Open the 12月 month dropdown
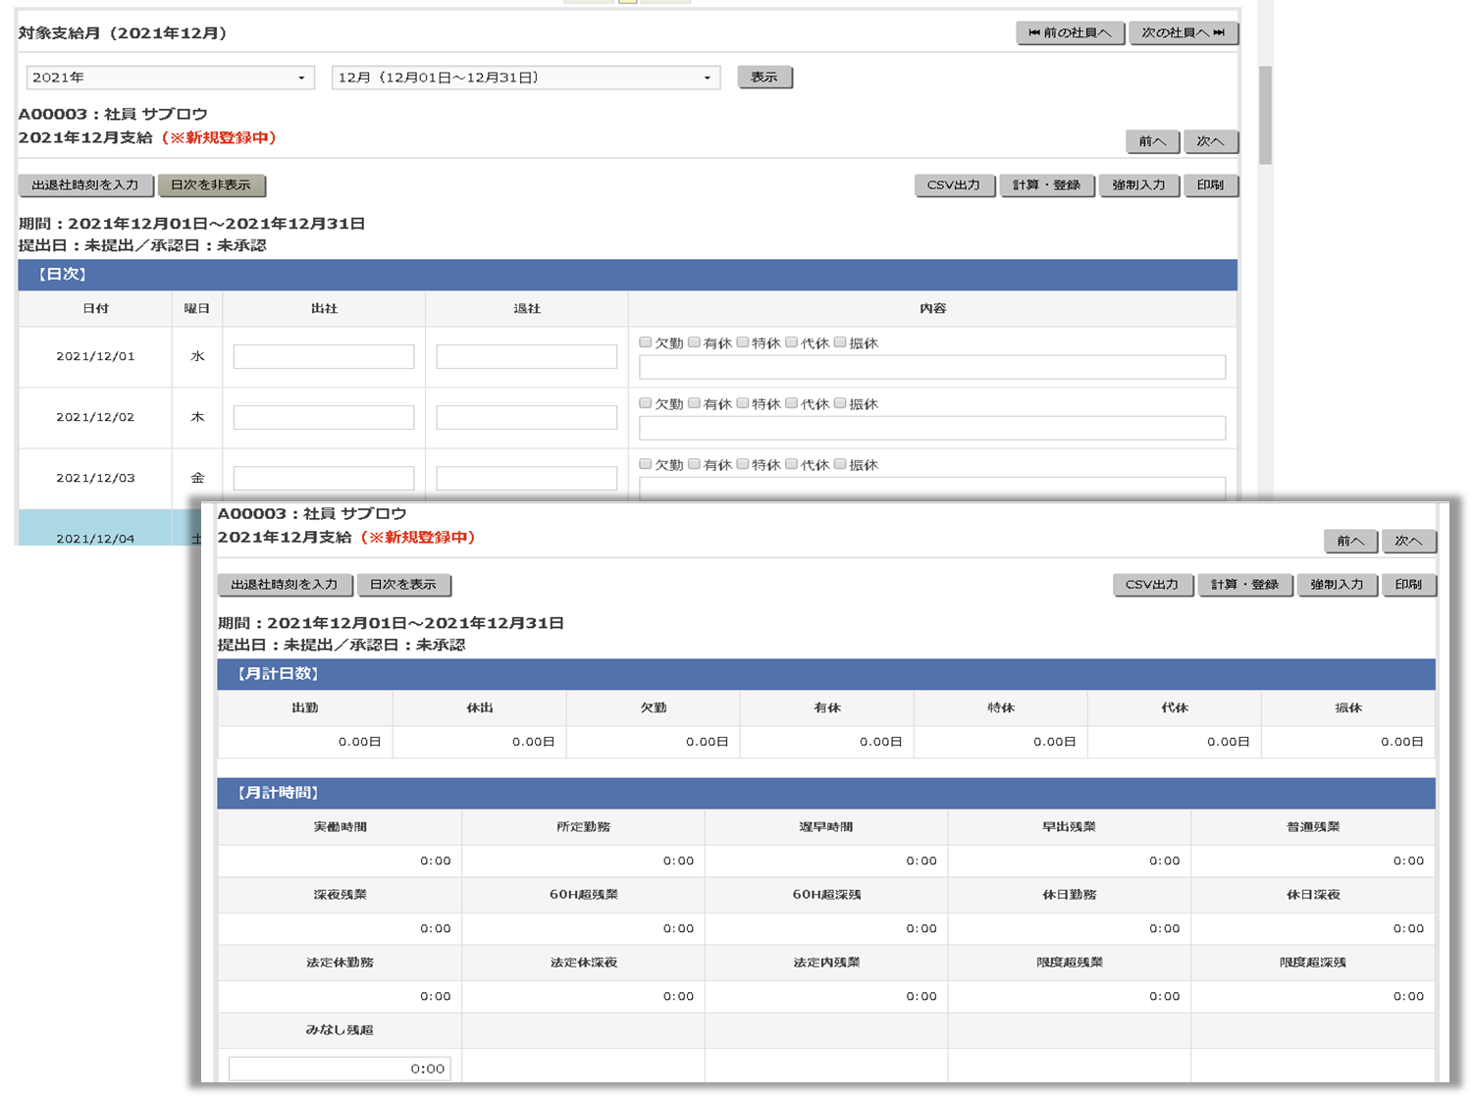1473x1099 pixels. coord(526,77)
